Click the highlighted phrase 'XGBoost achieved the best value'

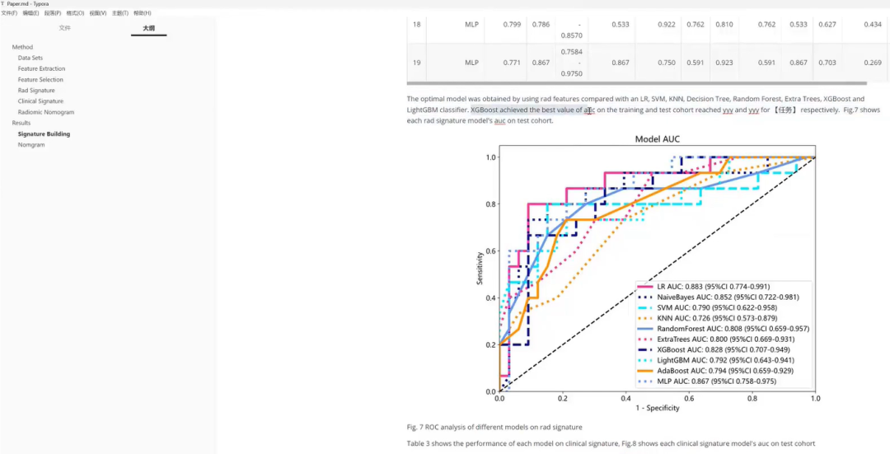pyautogui.click(x=522, y=110)
